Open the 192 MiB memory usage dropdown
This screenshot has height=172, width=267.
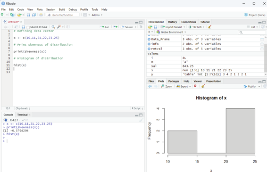(196, 27)
